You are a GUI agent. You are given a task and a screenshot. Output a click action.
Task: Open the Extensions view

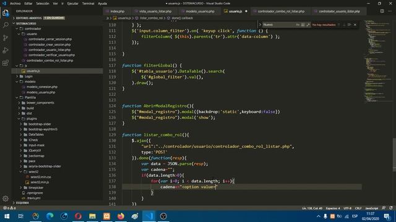click(6, 63)
